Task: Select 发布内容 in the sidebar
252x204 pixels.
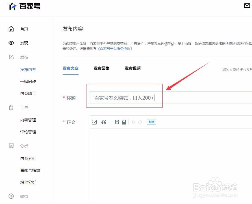Action: [x=28, y=70]
